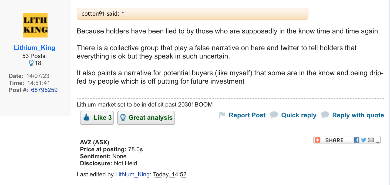The image size is (390, 185).
Task: Share post by email envelope icon
Action: click(371, 140)
